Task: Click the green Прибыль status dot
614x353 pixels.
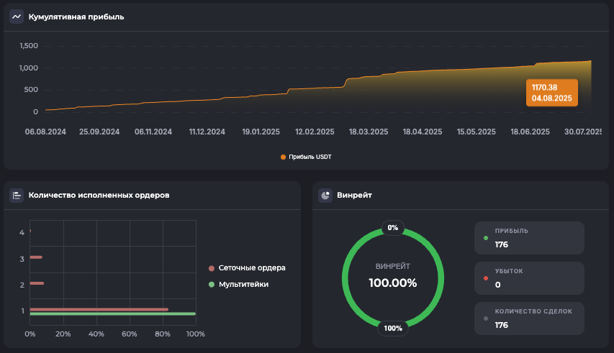Action: tap(486, 238)
